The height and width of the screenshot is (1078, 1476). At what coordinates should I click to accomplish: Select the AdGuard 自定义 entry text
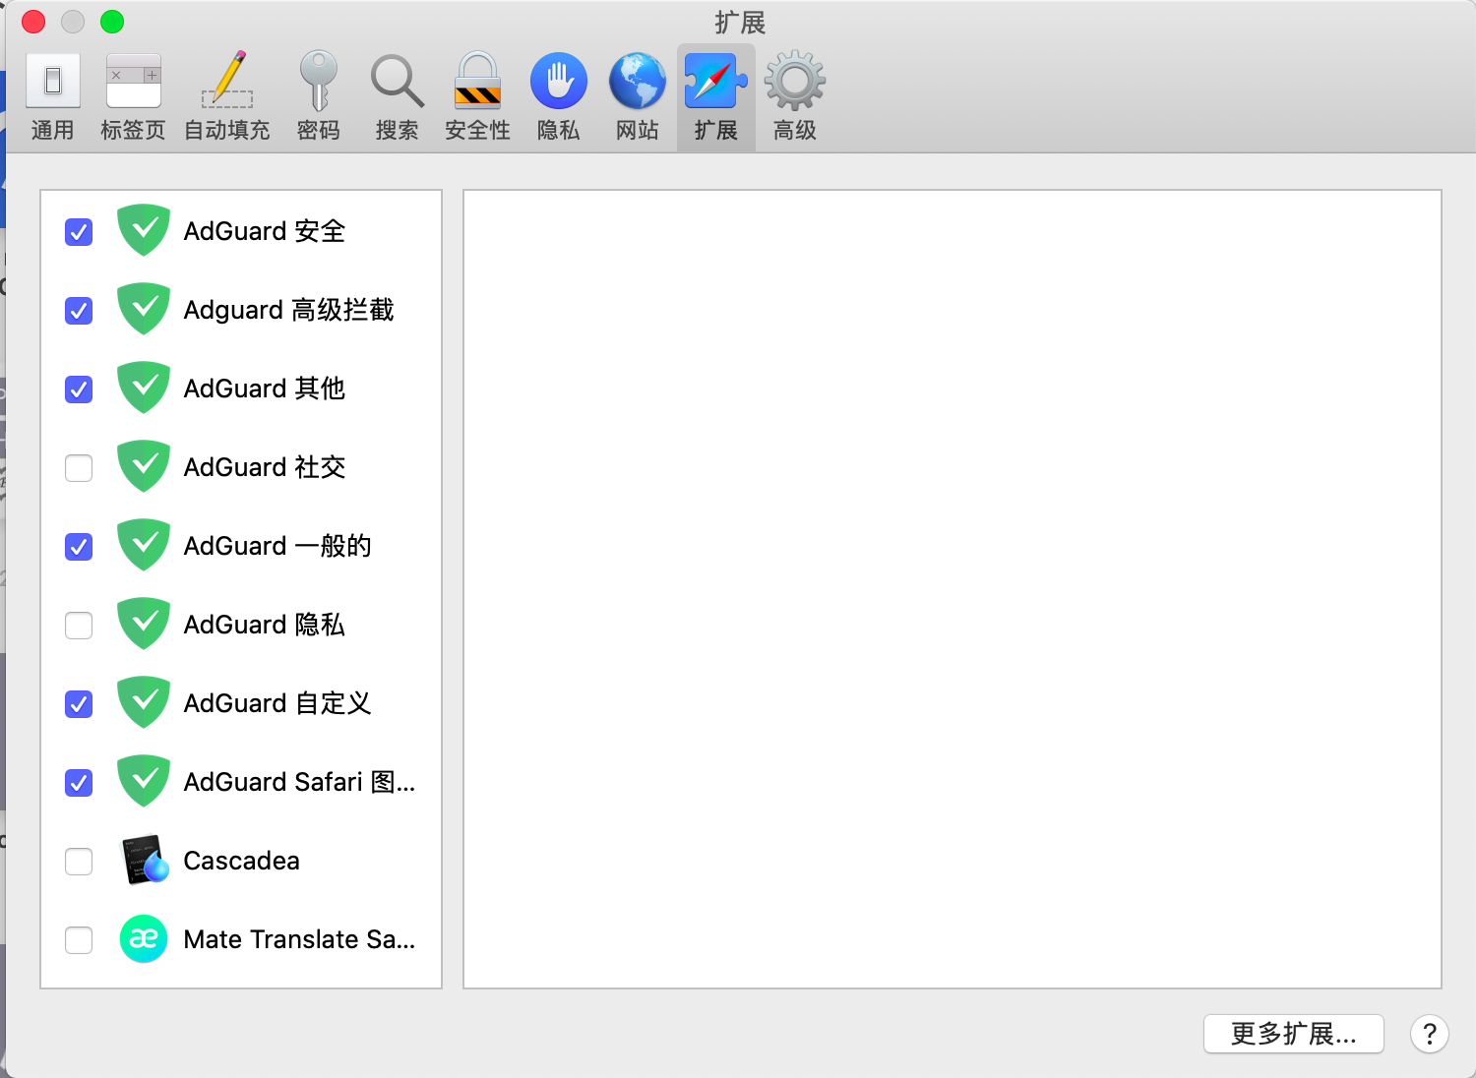click(x=277, y=703)
